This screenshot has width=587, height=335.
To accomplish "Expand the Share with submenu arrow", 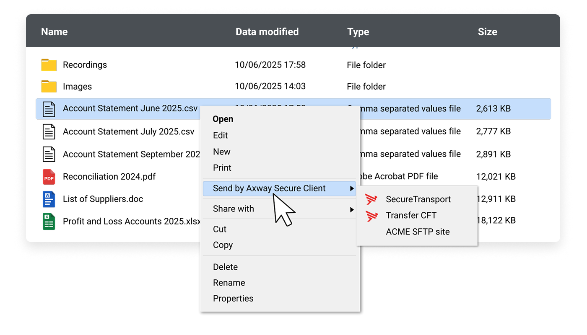I will click(x=352, y=209).
